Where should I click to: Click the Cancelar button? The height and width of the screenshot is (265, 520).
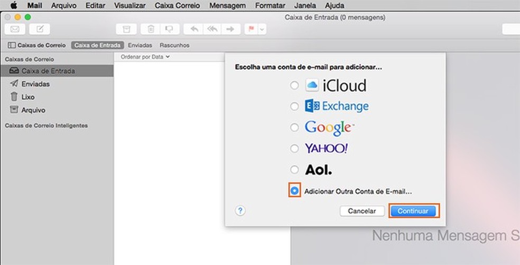362,211
